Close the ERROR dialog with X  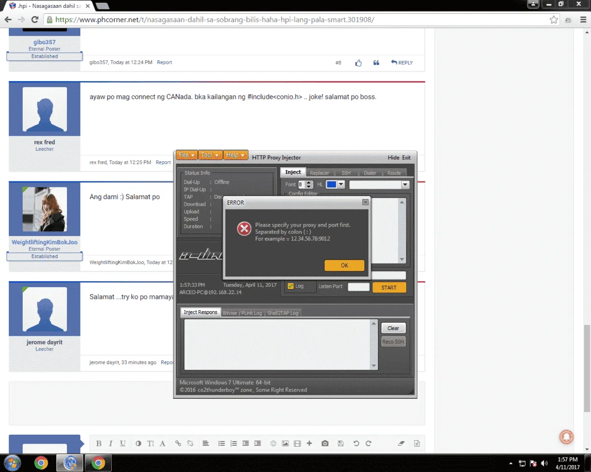(365, 202)
